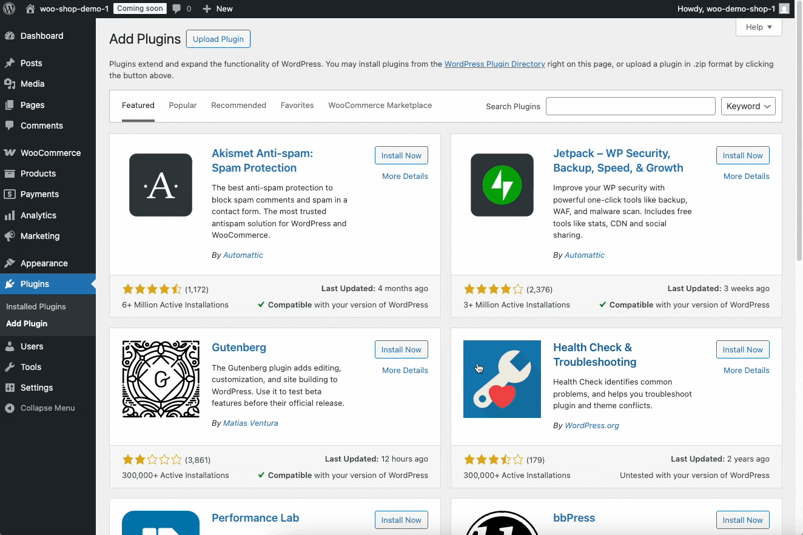This screenshot has height=535, width=803.
Task: Click the WordPress logo in admin bar
Action: (9, 8)
